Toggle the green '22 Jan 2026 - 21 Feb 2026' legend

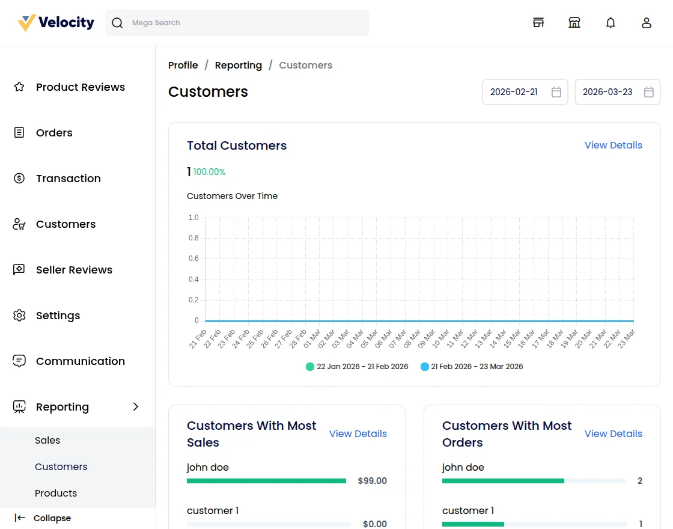(x=356, y=366)
